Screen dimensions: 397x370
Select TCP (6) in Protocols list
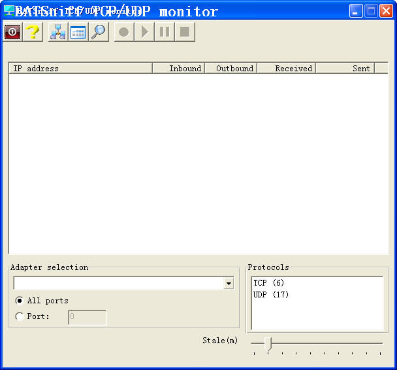tap(269, 283)
